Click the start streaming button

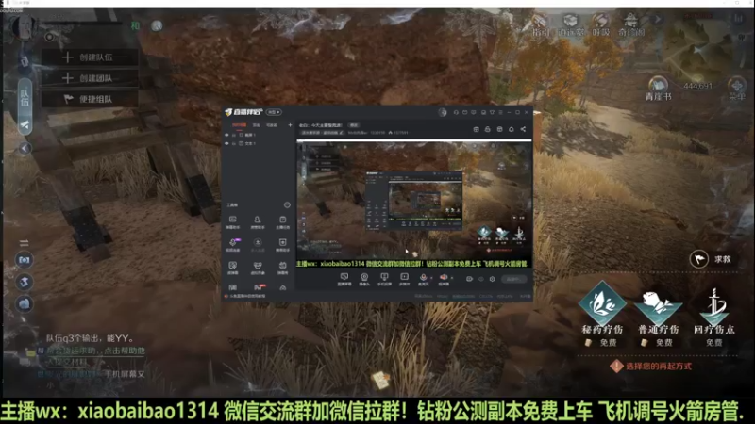click(513, 279)
